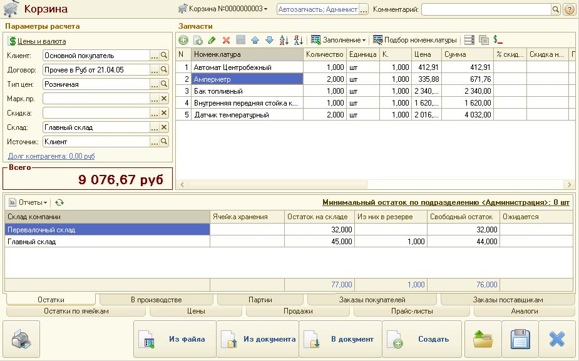The width and height of the screenshot is (579, 361).
Task: Open the Марк.пр. selection ellipsis button
Action: [x=155, y=98]
